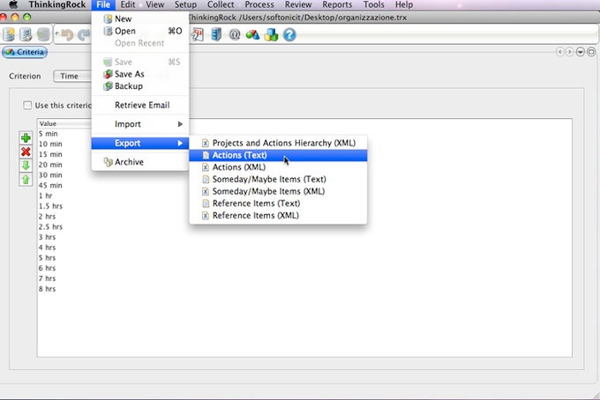Select the 2.5 hrs value row
Image resolution: width=600 pixels, height=400 pixels.
tap(304, 226)
